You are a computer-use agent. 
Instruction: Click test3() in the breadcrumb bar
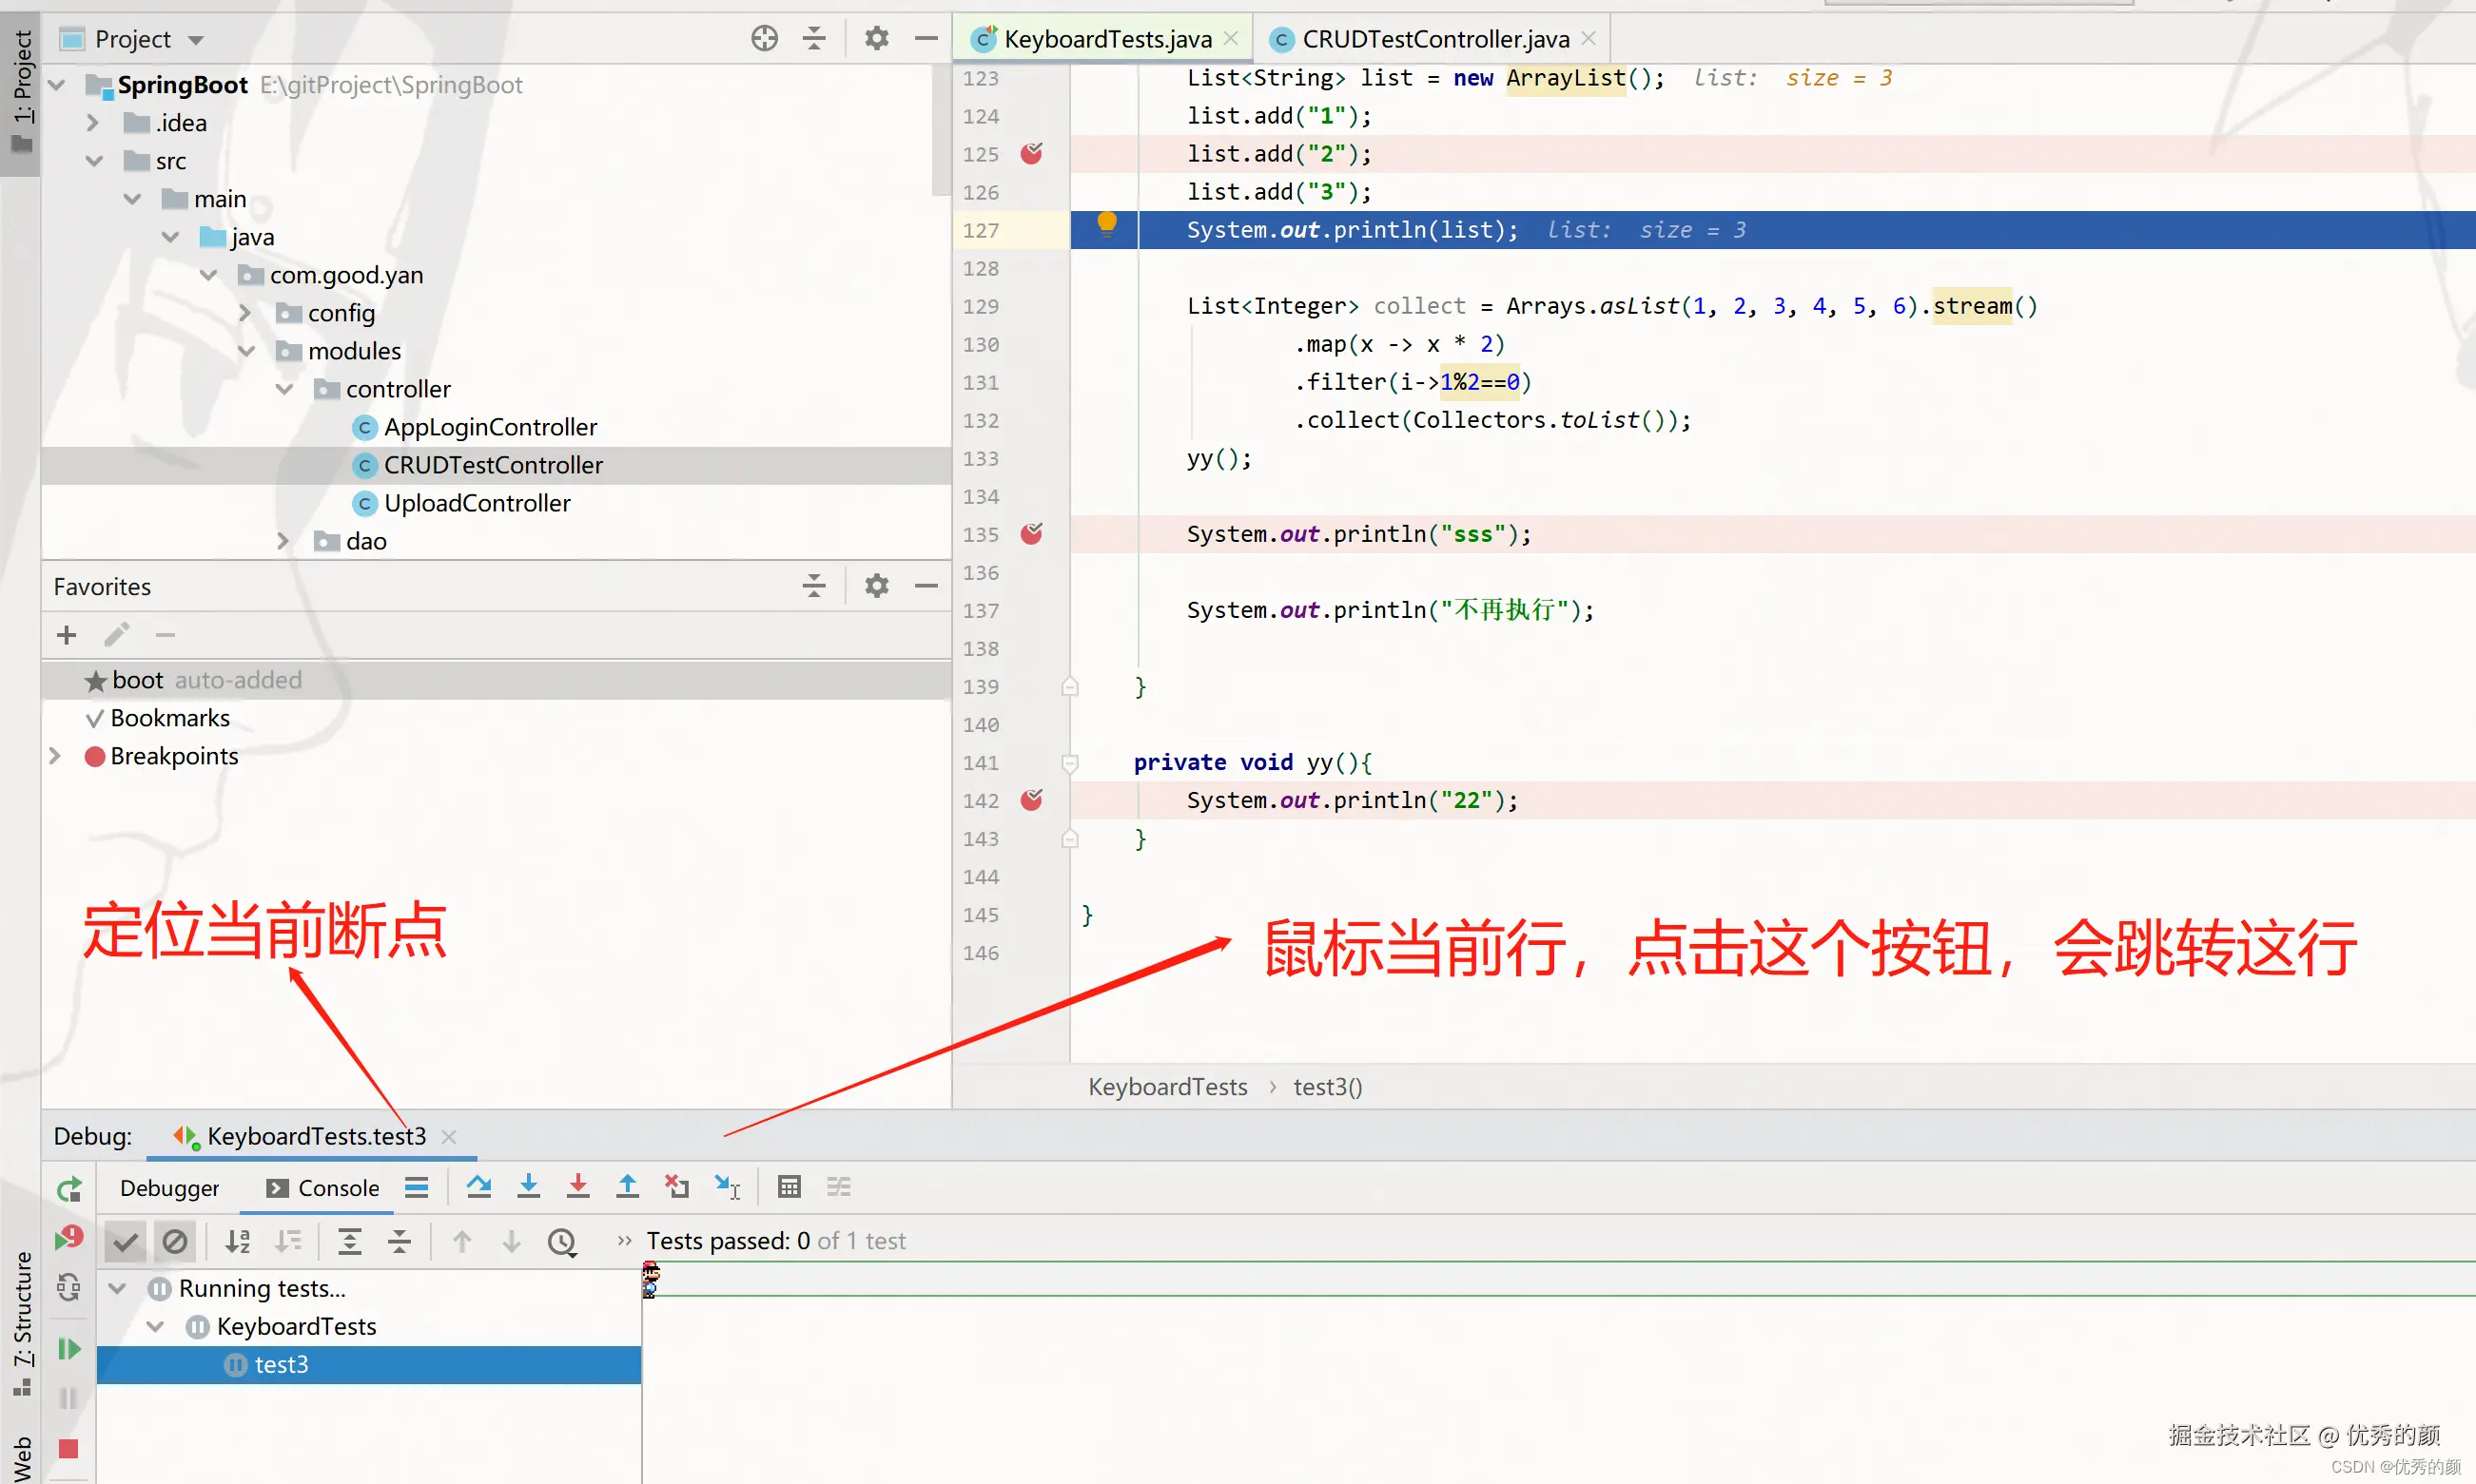click(1327, 1087)
